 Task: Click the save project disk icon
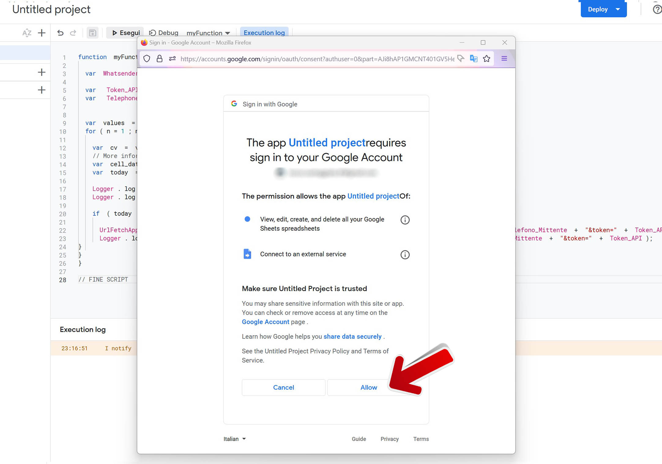click(x=92, y=33)
